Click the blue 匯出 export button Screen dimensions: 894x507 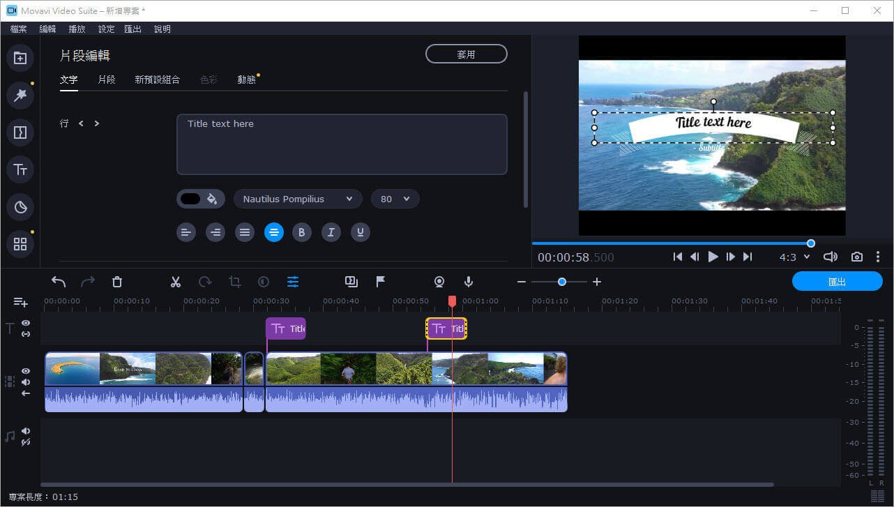(838, 282)
